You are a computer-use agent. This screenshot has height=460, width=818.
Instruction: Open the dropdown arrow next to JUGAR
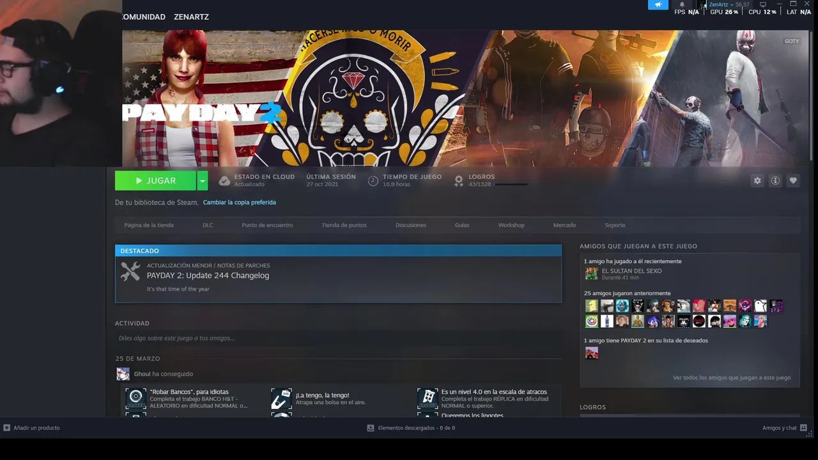203,181
